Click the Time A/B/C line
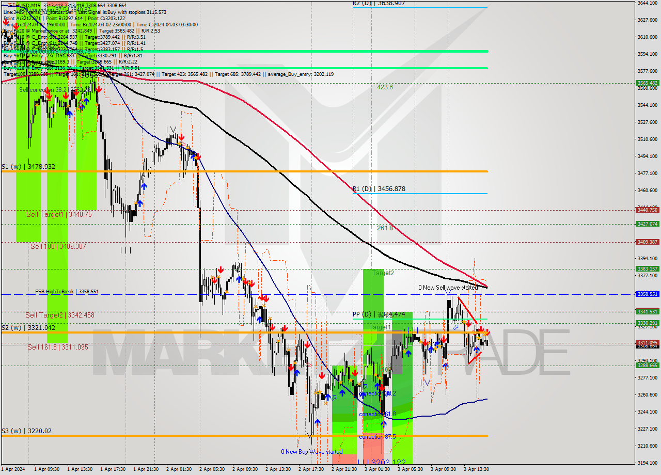661x475 pixels. (100, 24)
